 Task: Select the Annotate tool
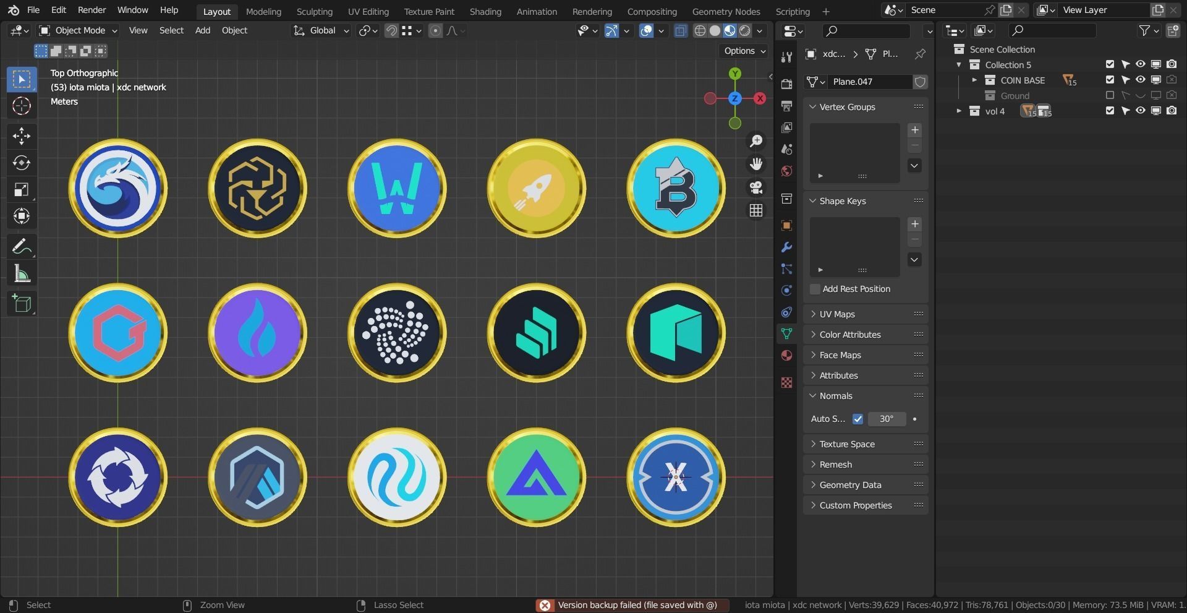coord(22,246)
